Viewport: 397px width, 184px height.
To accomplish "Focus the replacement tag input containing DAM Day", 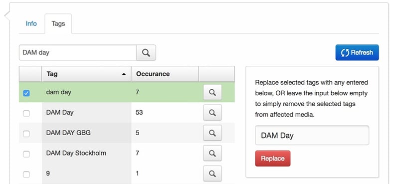I will (312, 136).
